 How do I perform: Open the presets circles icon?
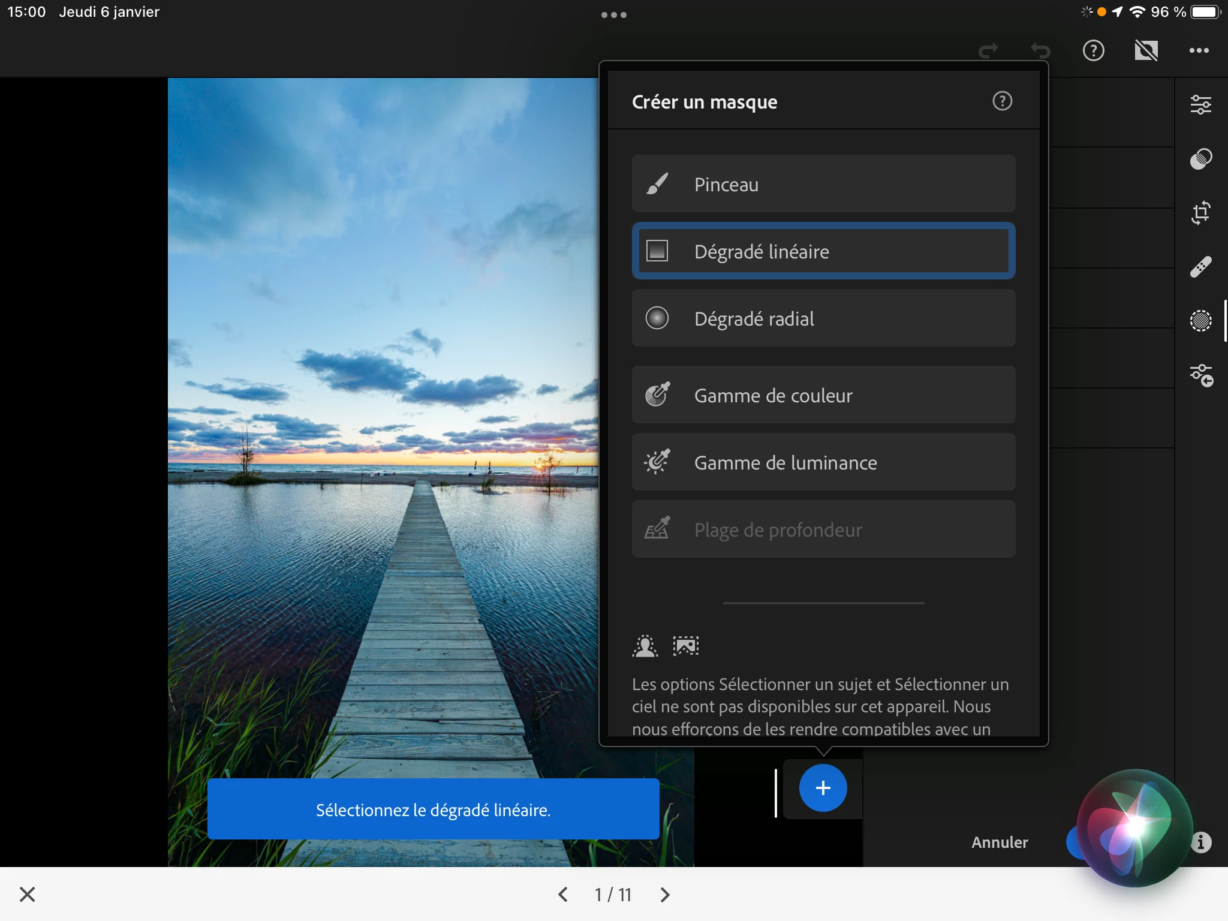[x=1200, y=159]
